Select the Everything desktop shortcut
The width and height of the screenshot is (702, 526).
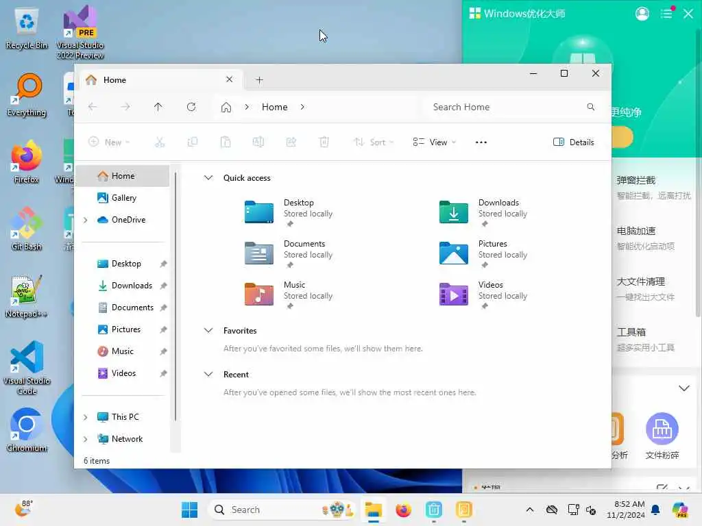(x=27, y=95)
